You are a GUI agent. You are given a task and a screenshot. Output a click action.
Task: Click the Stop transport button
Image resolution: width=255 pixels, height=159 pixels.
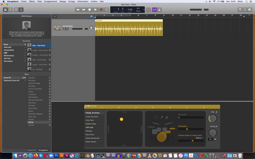tap(90, 10)
